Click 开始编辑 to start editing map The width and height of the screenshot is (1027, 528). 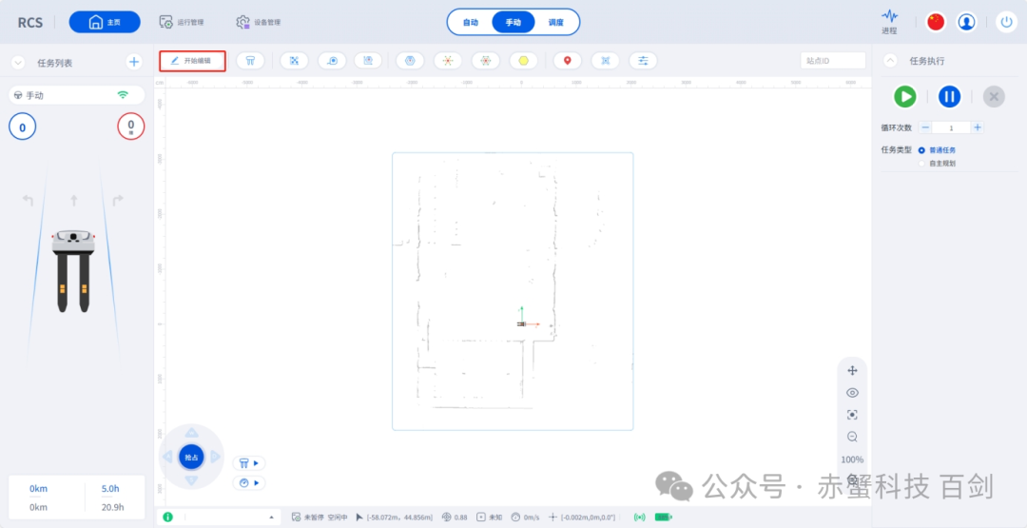click(192, 61)
